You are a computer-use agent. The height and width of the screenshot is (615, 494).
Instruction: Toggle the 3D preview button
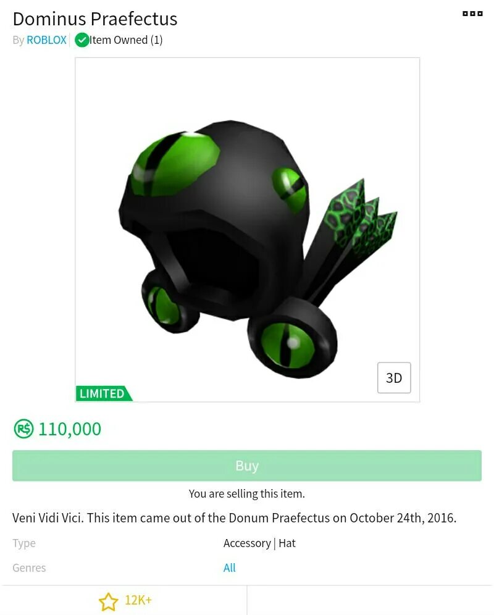pyautogui.click(x=394, y=378)
